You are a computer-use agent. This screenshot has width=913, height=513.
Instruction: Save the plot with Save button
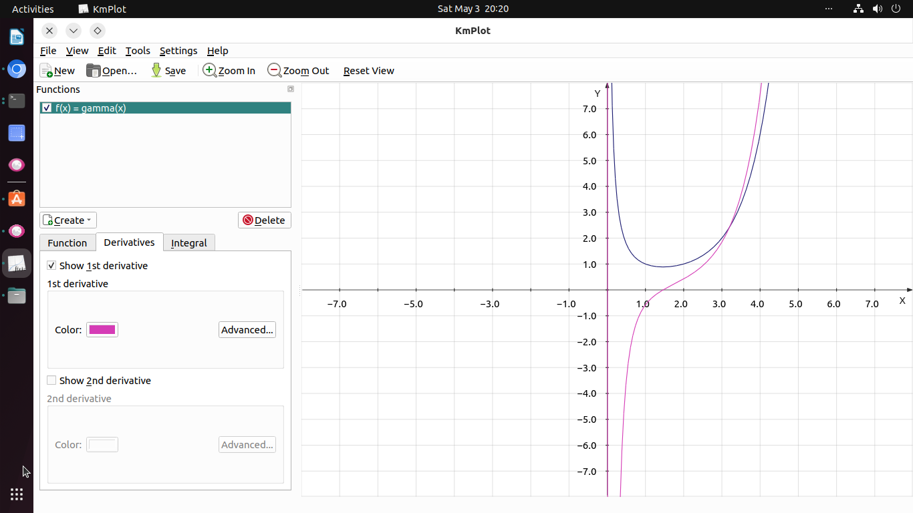168,71
